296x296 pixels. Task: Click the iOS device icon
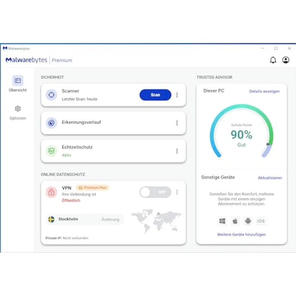tap(261, 221)
